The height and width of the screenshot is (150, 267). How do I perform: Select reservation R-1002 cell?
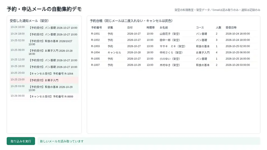[x=95, y=40]
